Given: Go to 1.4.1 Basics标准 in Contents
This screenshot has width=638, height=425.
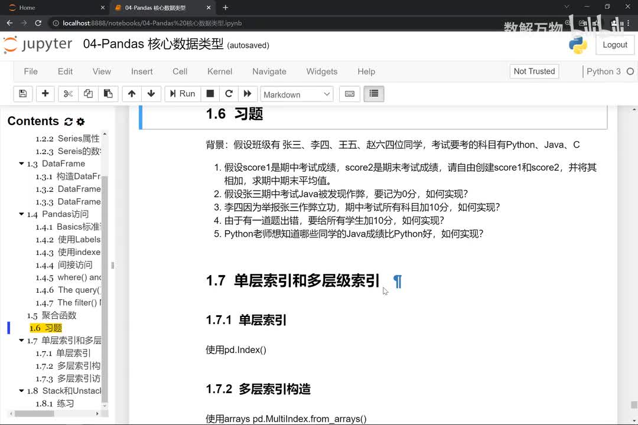Looking at the screenshot, I should point(69,227).
